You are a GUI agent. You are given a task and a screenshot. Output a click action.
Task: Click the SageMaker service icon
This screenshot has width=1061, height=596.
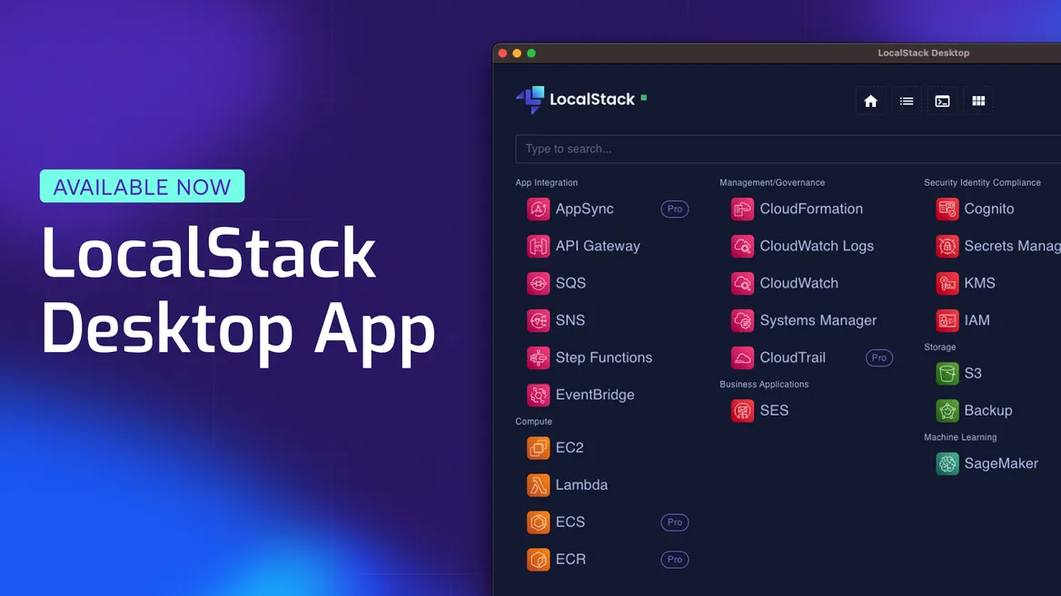click(947, 464)
